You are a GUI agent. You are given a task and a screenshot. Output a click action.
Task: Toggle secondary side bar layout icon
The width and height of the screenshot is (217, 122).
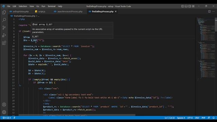[190, 6]
